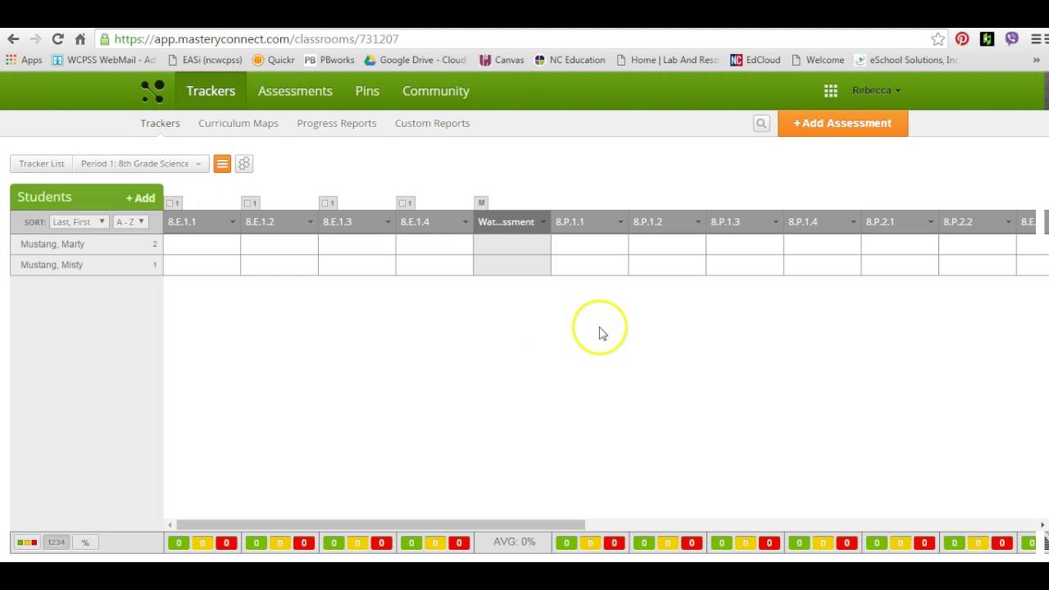Viewport: 1049px width, 590px height.
Task: Click green mastery count under 8.E.1.1
Action: pyautogui.click(x=179, y=542)
